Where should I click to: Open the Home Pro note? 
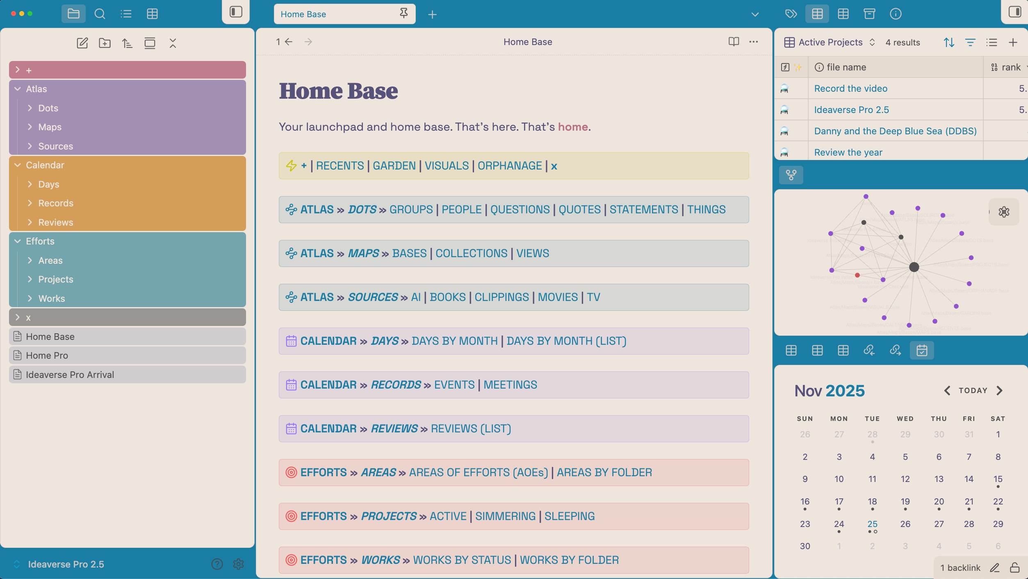pos(47,355)
